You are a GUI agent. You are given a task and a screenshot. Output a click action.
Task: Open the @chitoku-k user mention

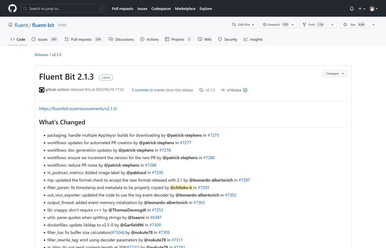(x=181, y=187)
